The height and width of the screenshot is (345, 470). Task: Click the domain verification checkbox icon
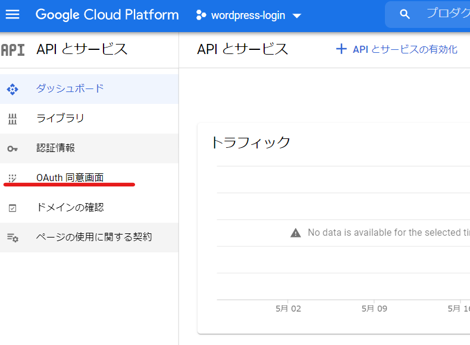coord(12,208)
